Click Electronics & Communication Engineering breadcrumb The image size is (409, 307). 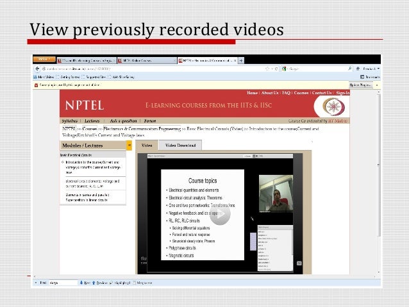(142, 129)
